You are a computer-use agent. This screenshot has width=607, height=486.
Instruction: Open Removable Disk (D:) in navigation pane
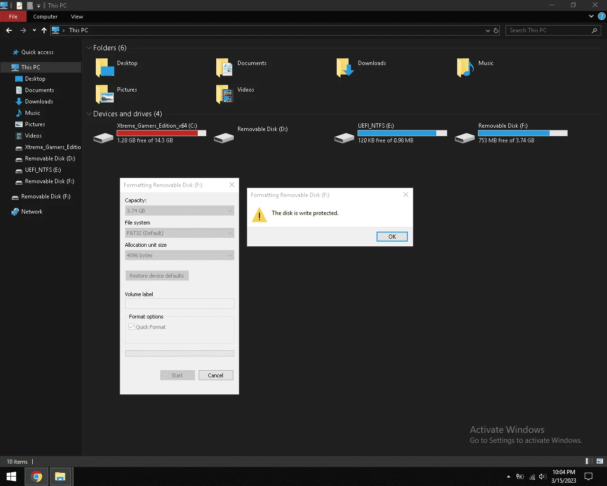pos(50,159)
